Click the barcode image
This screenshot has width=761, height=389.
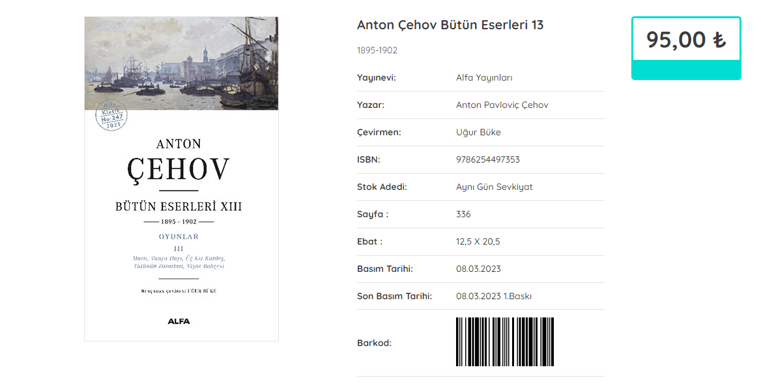(x=504, y=342)
